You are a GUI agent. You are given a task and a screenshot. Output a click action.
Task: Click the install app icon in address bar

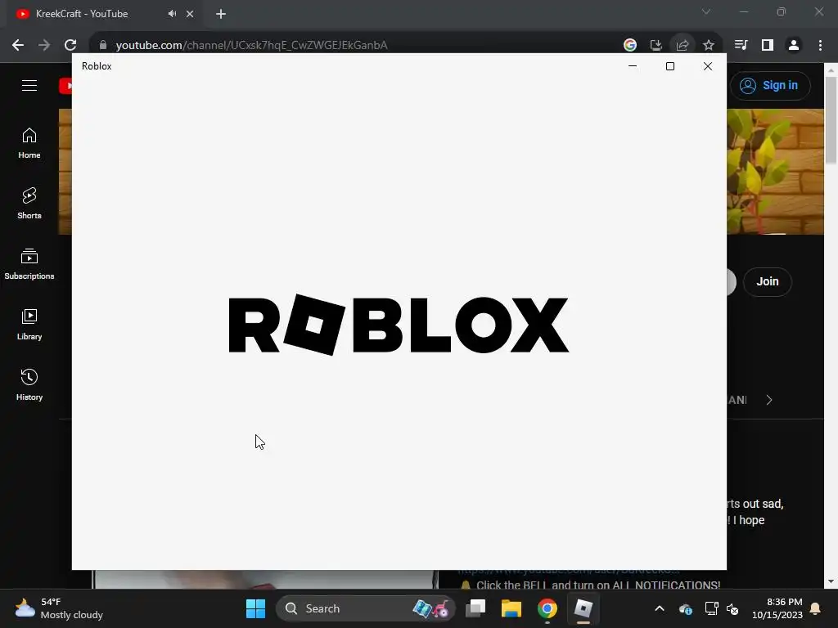pos(656,45)
